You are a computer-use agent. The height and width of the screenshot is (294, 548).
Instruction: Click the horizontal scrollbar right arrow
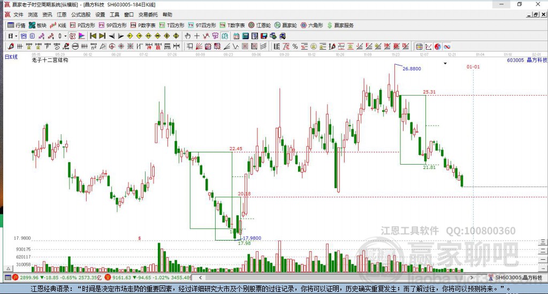pos(472,277)
